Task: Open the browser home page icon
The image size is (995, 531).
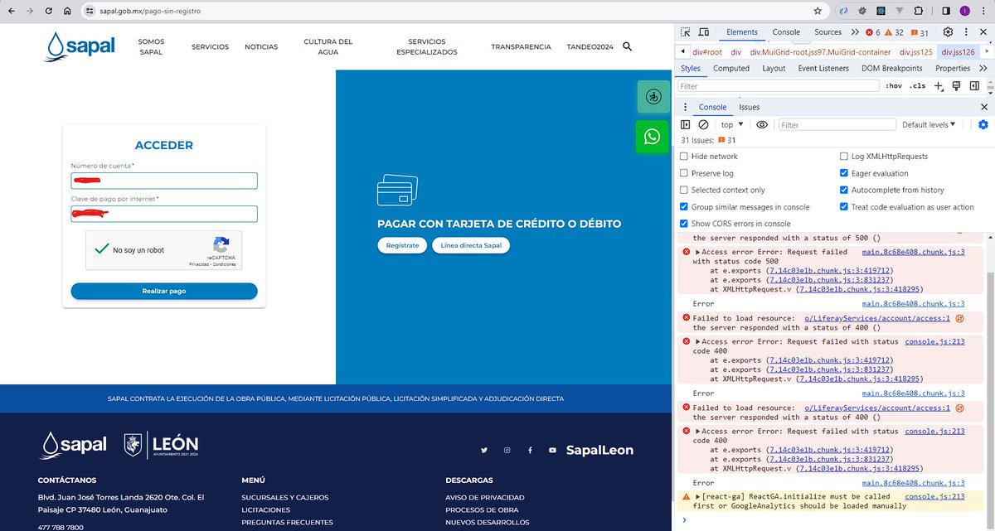Action: 69,12
